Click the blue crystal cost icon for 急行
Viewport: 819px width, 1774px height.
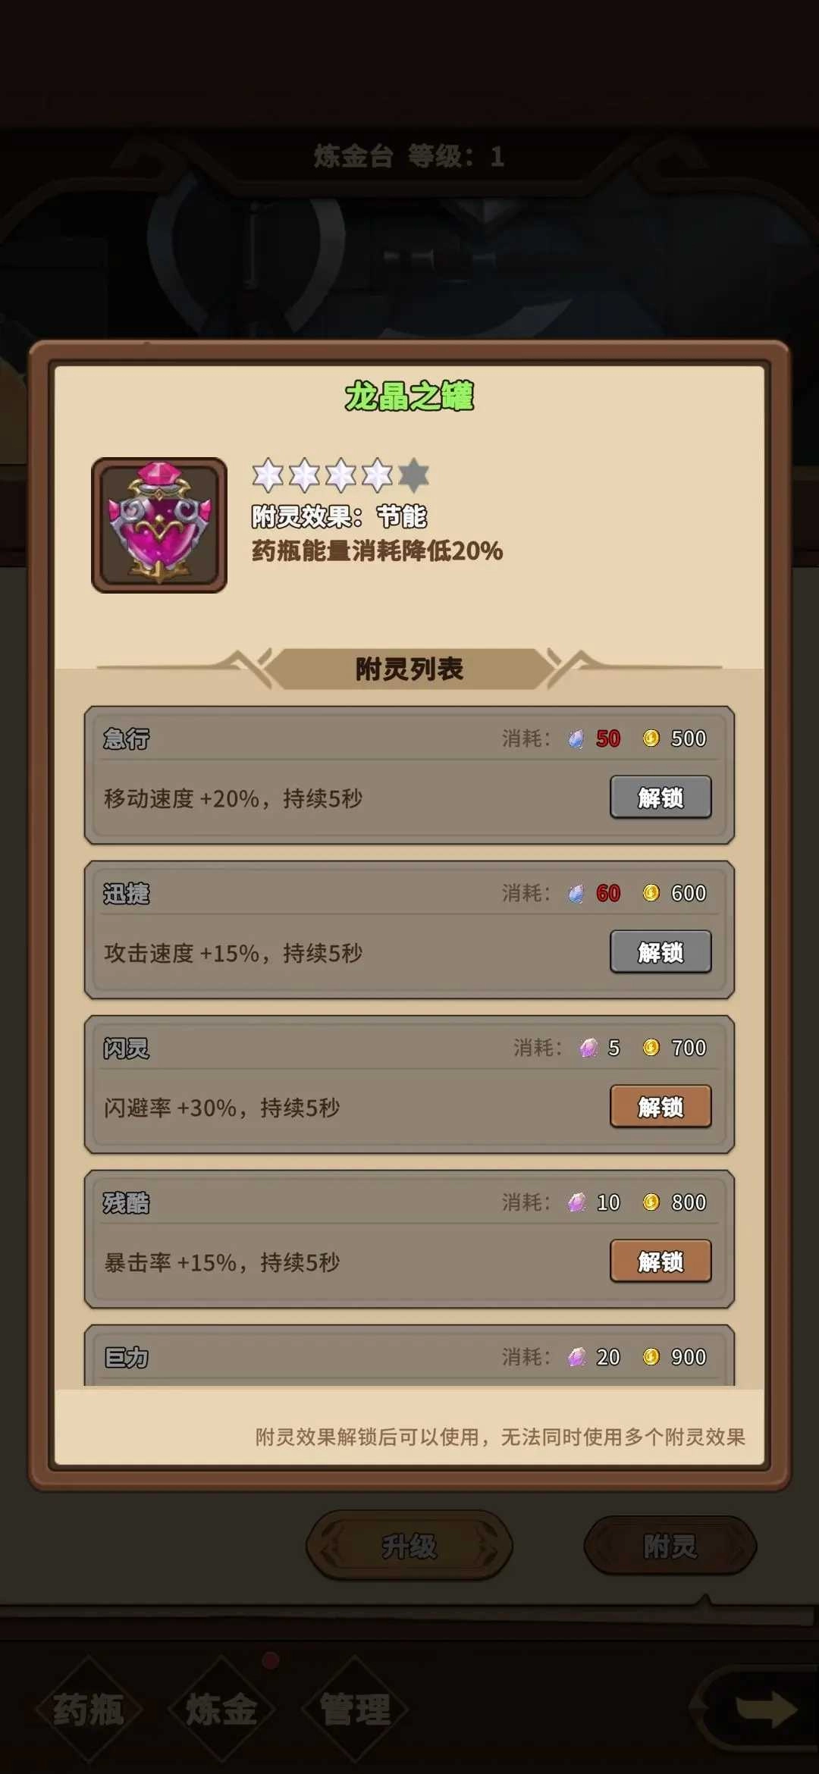[x=576, y=738]
